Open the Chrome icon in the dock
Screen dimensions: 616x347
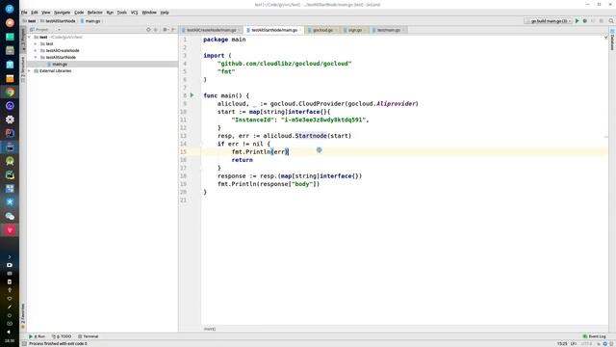tap(10, 93)
